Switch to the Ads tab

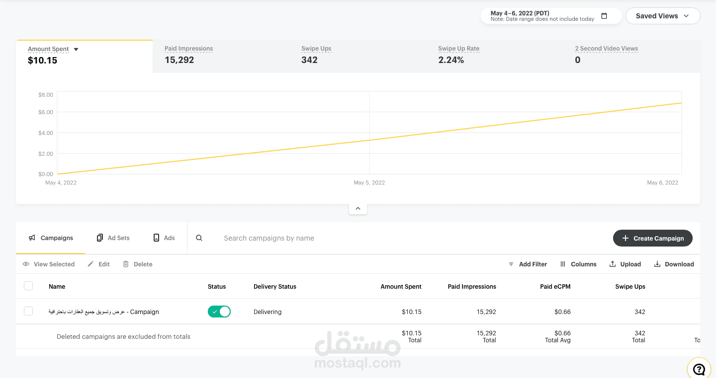point(164,238)
